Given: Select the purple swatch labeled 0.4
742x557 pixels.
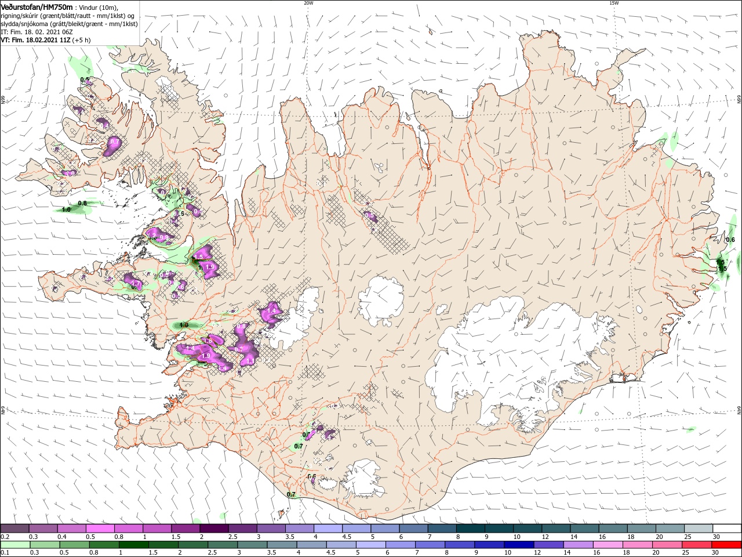Looking at the screenshot, I should click(x=71, y=529).
